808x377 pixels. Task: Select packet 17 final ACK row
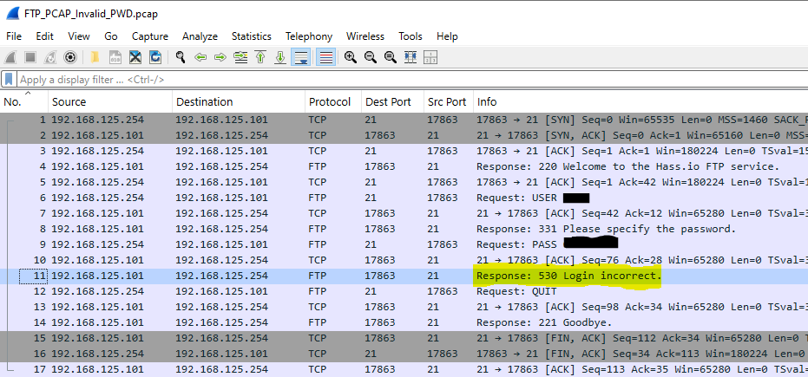click(404, 369)
